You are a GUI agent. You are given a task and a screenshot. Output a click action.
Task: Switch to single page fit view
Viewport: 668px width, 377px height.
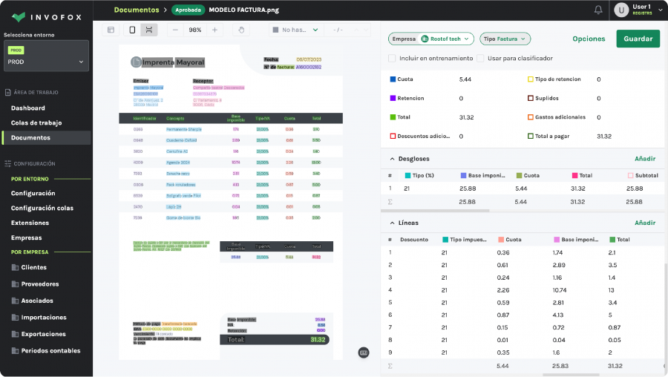tap(132, 30)
